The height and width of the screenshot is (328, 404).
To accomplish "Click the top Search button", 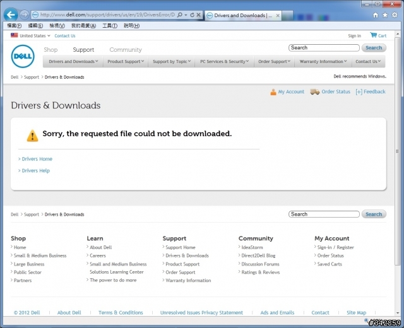I will (x=374, y=48).
